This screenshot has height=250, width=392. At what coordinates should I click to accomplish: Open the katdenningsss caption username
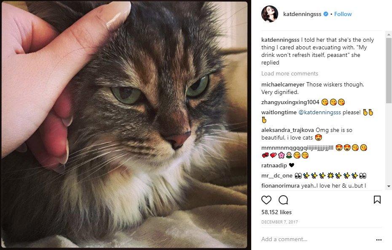click(281, 39)
